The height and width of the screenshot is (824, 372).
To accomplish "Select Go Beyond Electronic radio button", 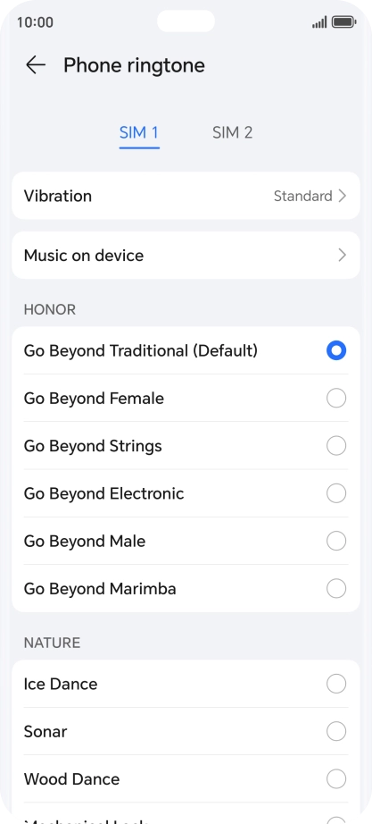I will click(336, 493).
